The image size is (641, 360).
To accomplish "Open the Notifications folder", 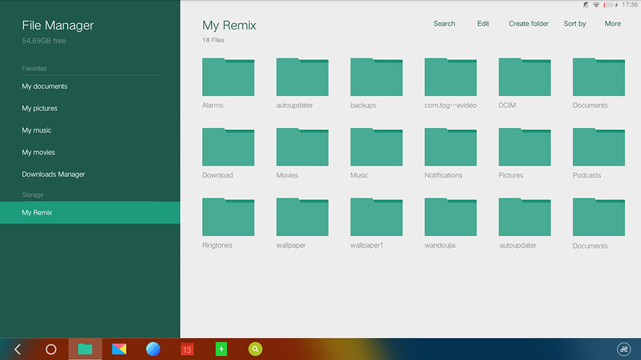I will point(450,147).
